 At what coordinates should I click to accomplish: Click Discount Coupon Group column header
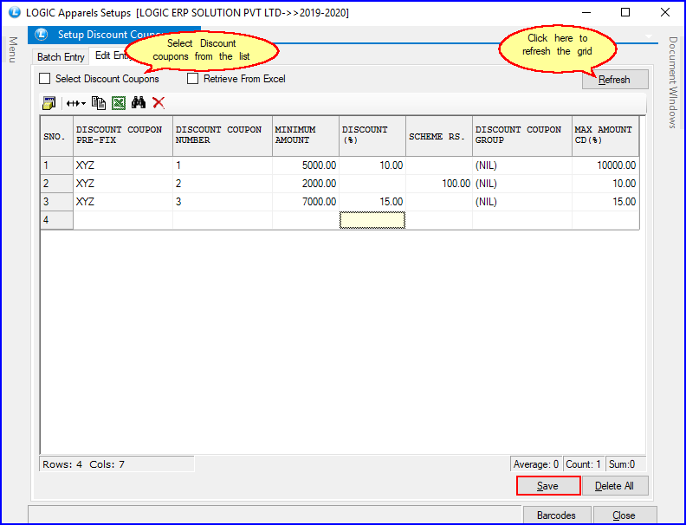[522, 136]
